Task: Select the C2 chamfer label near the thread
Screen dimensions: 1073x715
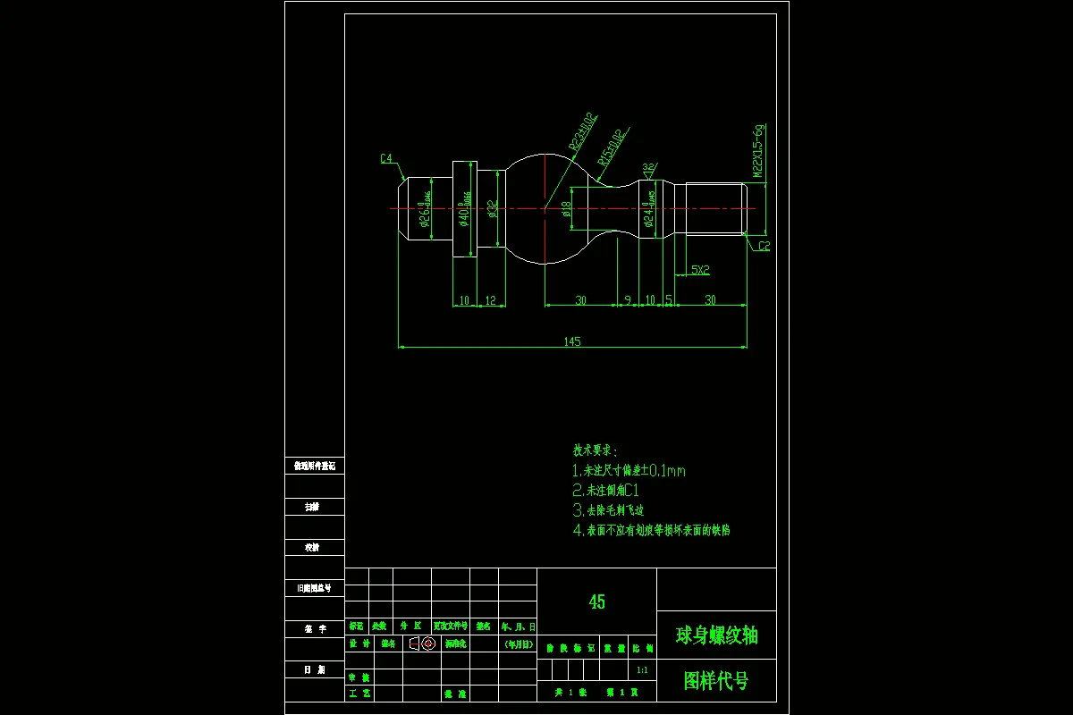Action: click(765, 246)
